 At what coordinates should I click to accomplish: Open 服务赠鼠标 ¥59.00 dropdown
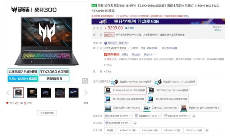tap(148, 116)
